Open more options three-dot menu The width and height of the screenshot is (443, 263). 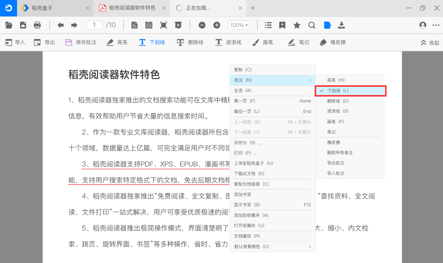point(436,25)
